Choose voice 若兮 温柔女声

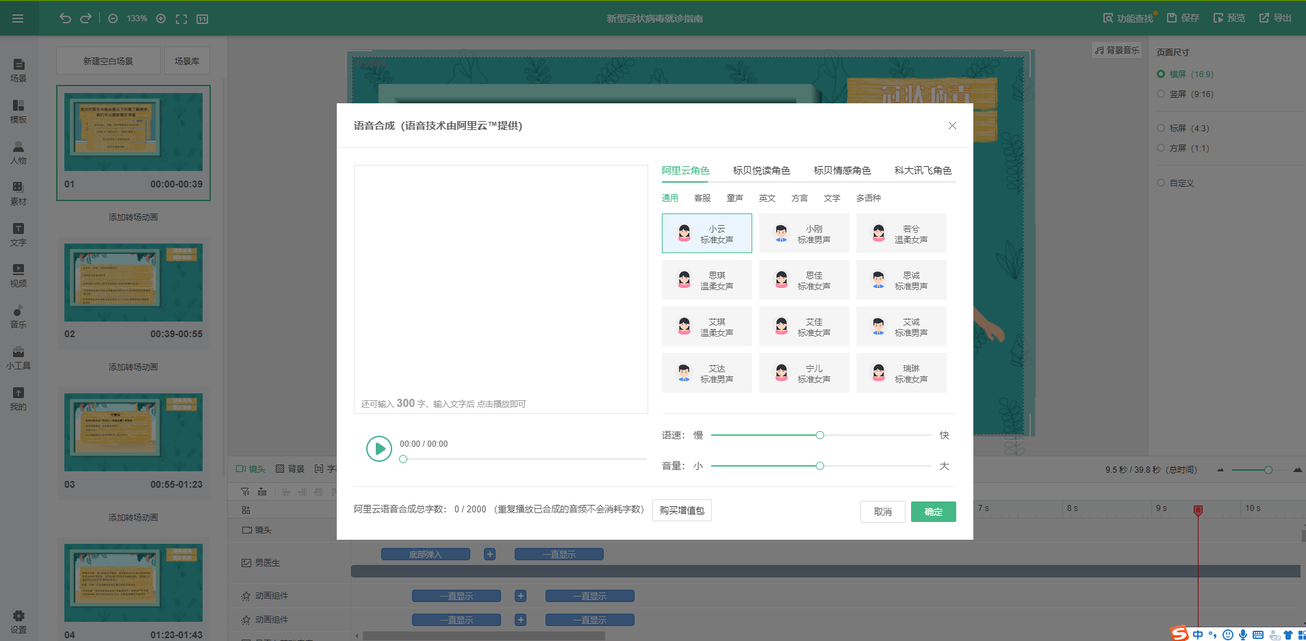pos(901,233)
